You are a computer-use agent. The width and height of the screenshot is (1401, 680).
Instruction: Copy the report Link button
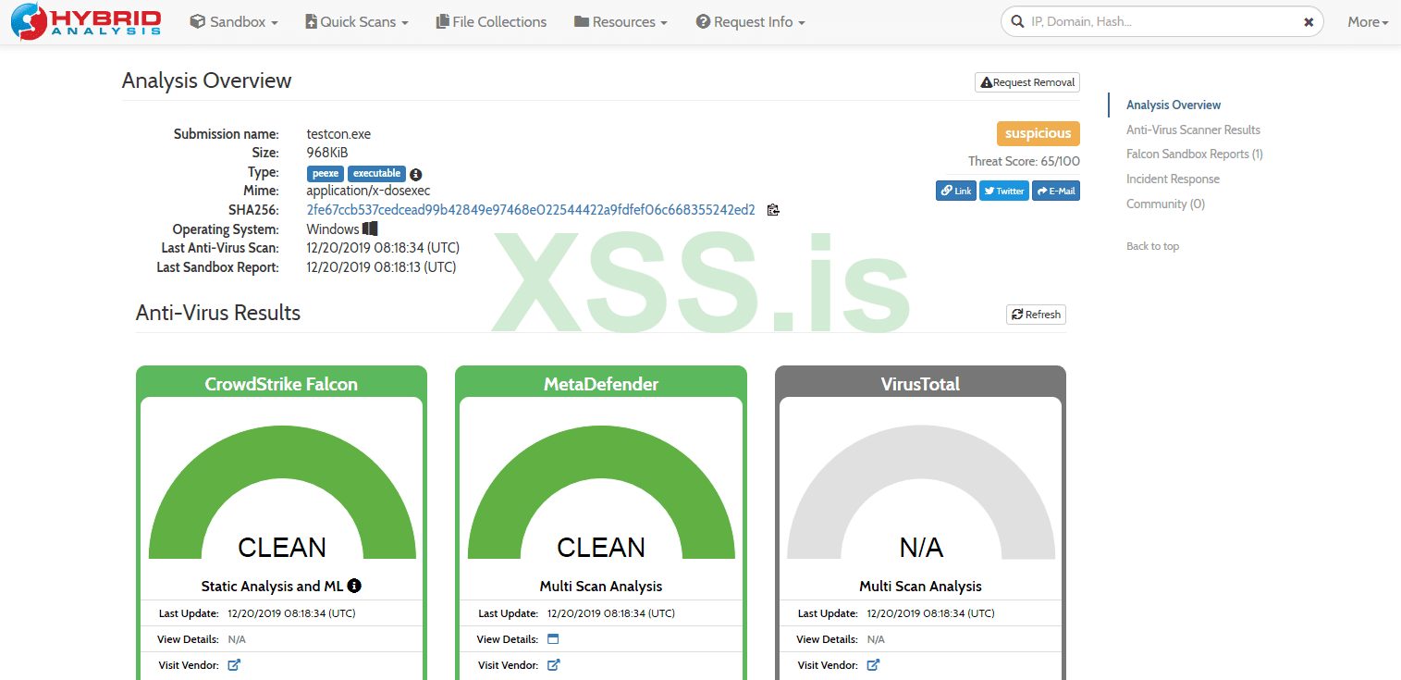tap(956, 191)
